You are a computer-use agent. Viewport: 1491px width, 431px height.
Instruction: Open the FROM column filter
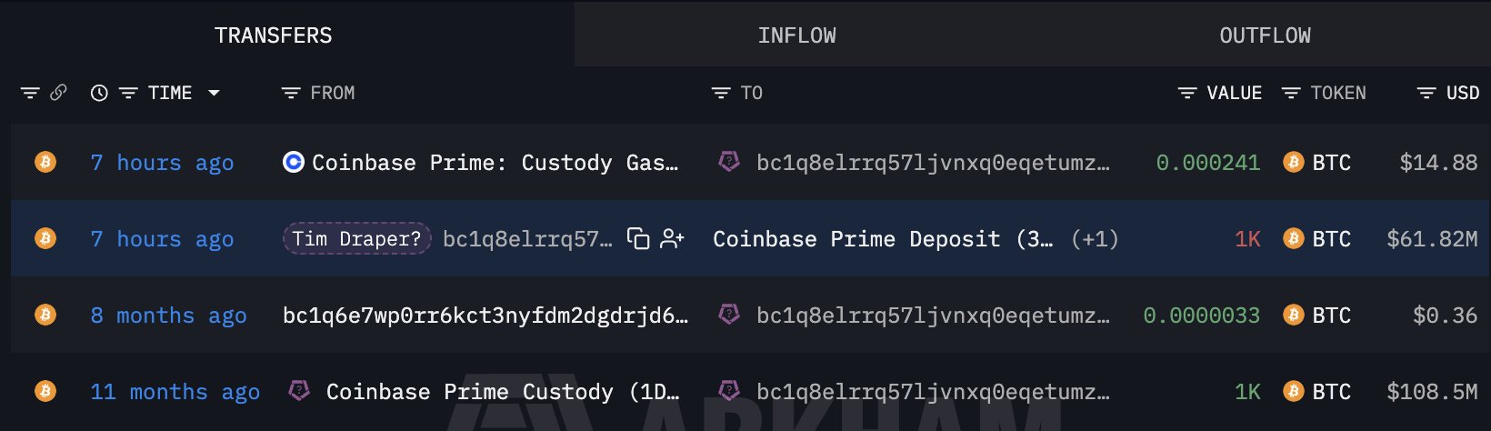click(x=291, y=93)
